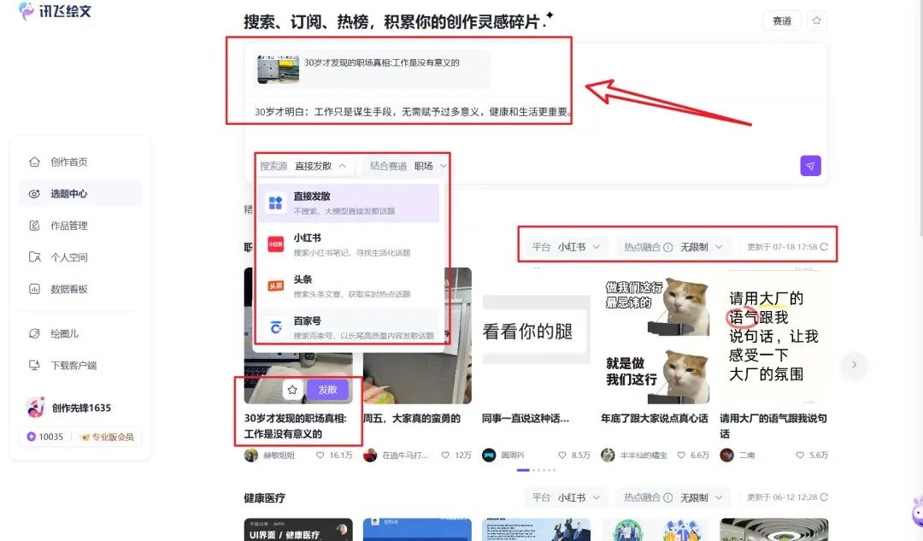Click the 健康医疗 section heading

(265, 498)
